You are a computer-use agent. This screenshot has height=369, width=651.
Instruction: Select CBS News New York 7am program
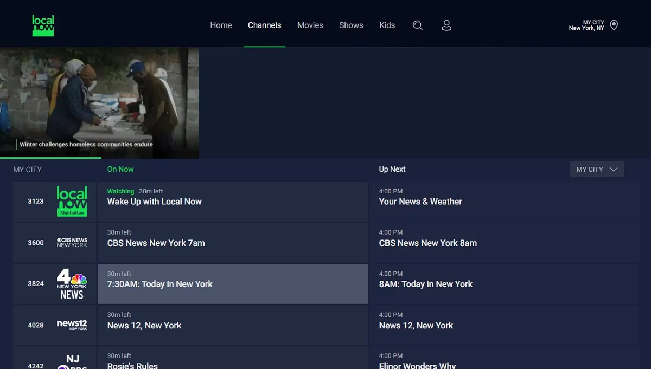[x=232, y=243]
